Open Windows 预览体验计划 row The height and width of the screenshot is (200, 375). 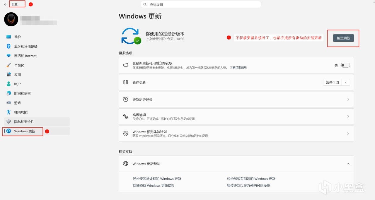click(236, 134)
